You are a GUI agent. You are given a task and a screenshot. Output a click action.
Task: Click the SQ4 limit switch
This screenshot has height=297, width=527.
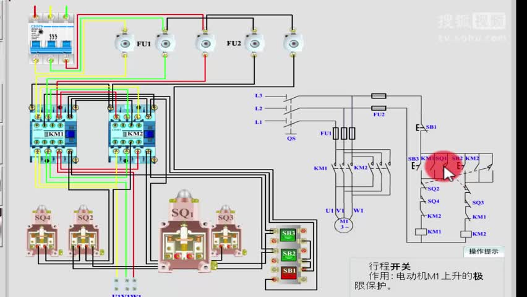click(x=43, y=230)
